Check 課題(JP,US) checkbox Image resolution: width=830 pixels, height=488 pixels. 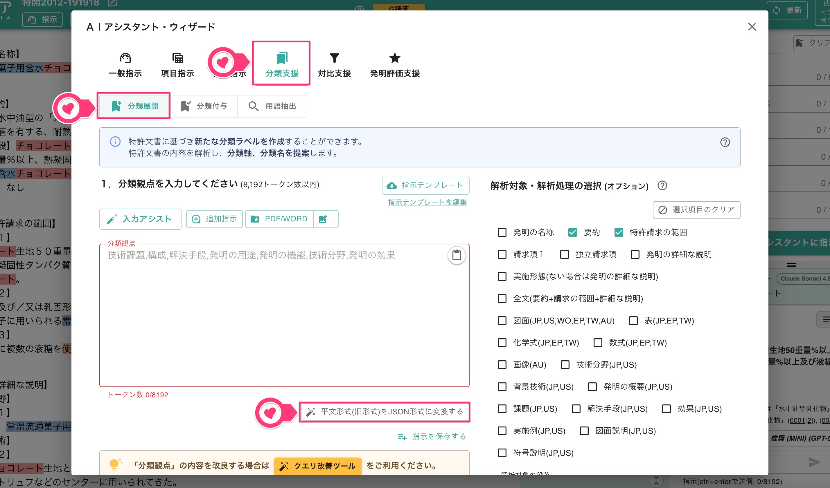502,409
